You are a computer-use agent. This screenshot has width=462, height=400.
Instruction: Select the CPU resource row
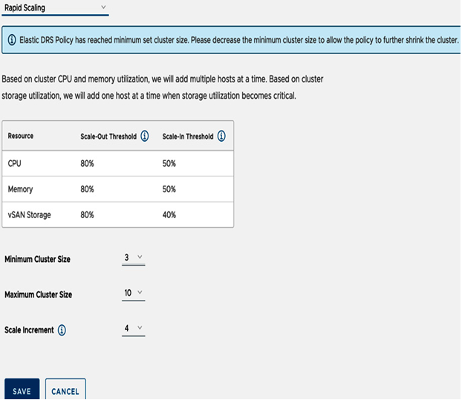click(118, 164)
